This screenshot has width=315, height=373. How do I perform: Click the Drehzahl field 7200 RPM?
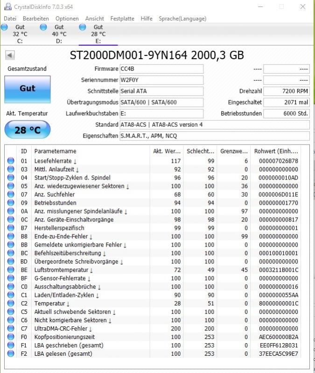(x=287, y=91)
